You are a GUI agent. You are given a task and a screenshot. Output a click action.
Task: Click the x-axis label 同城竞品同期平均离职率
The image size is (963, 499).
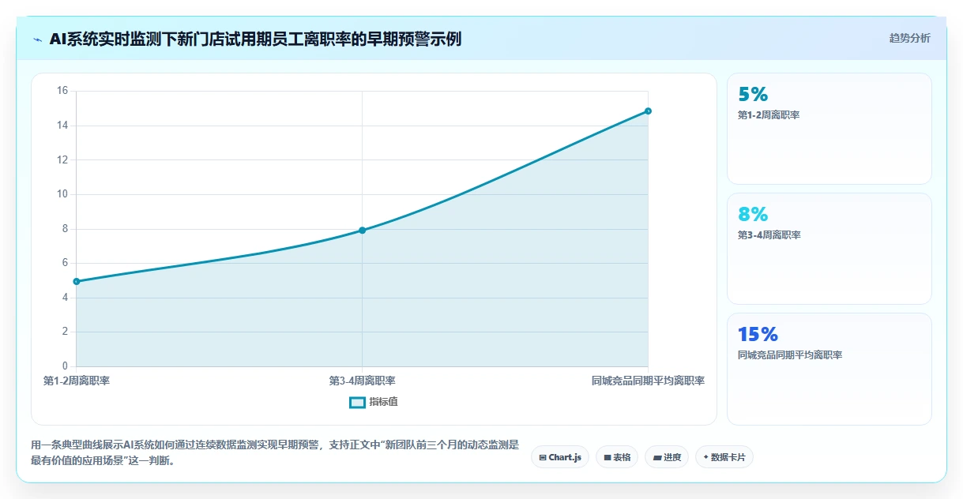point(648,381)
